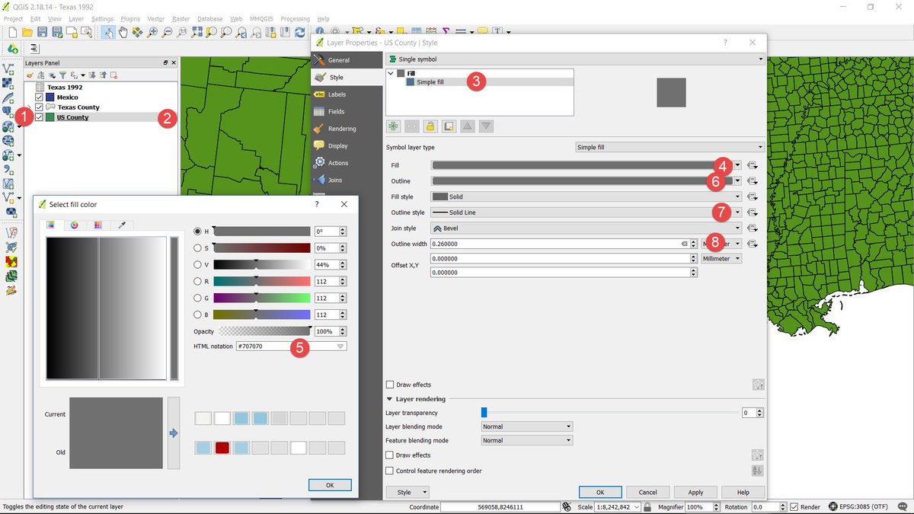
Task: Switch to the Labels tab
Action: click(347, 94)
